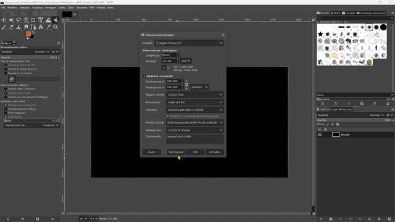Select portrait orientation icon in dialog
The image size is (395, 222).
tap(164, 68)
